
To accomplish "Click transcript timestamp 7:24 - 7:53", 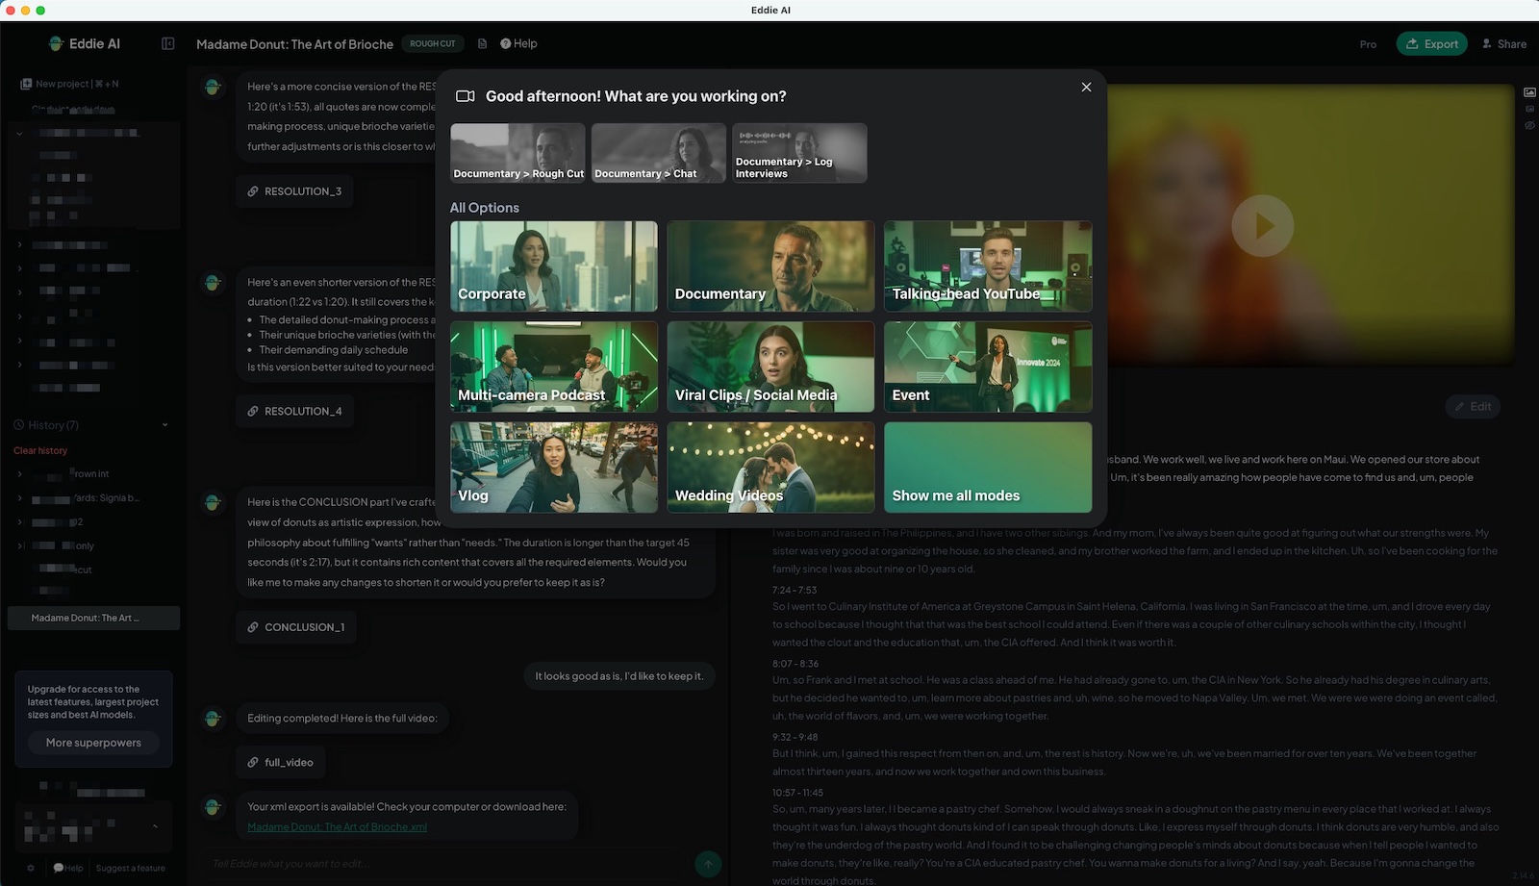I will (794, 590).
